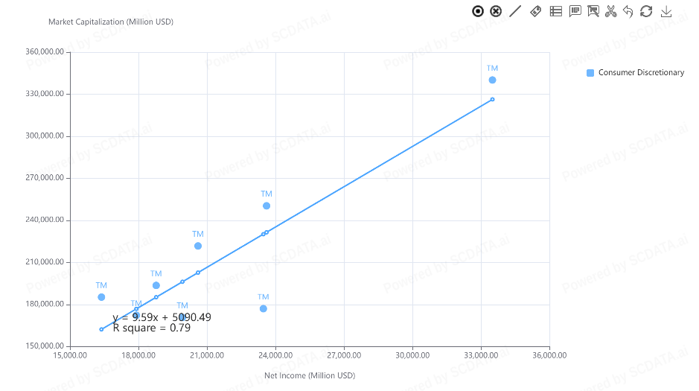699x391 pixels.
Task: Click the refresh chart icon
Action: 646,11
